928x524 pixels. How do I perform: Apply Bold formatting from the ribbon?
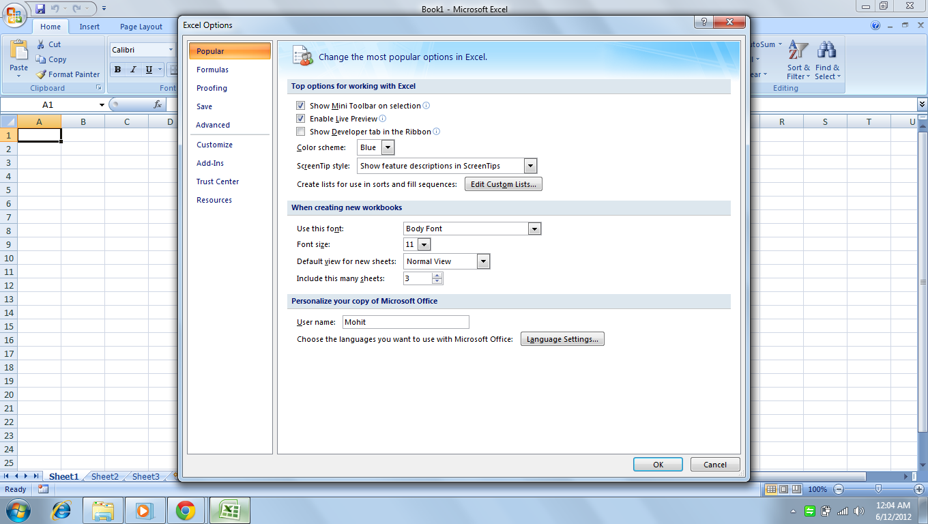tap(117, 70)
